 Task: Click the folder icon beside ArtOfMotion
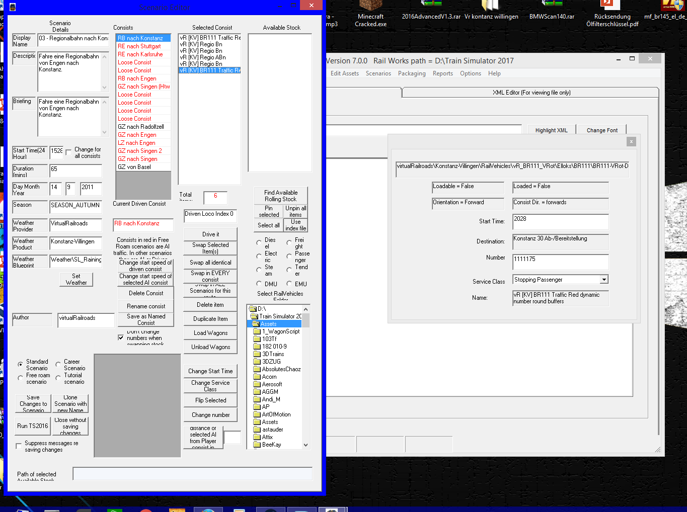(x=257, y=414)
